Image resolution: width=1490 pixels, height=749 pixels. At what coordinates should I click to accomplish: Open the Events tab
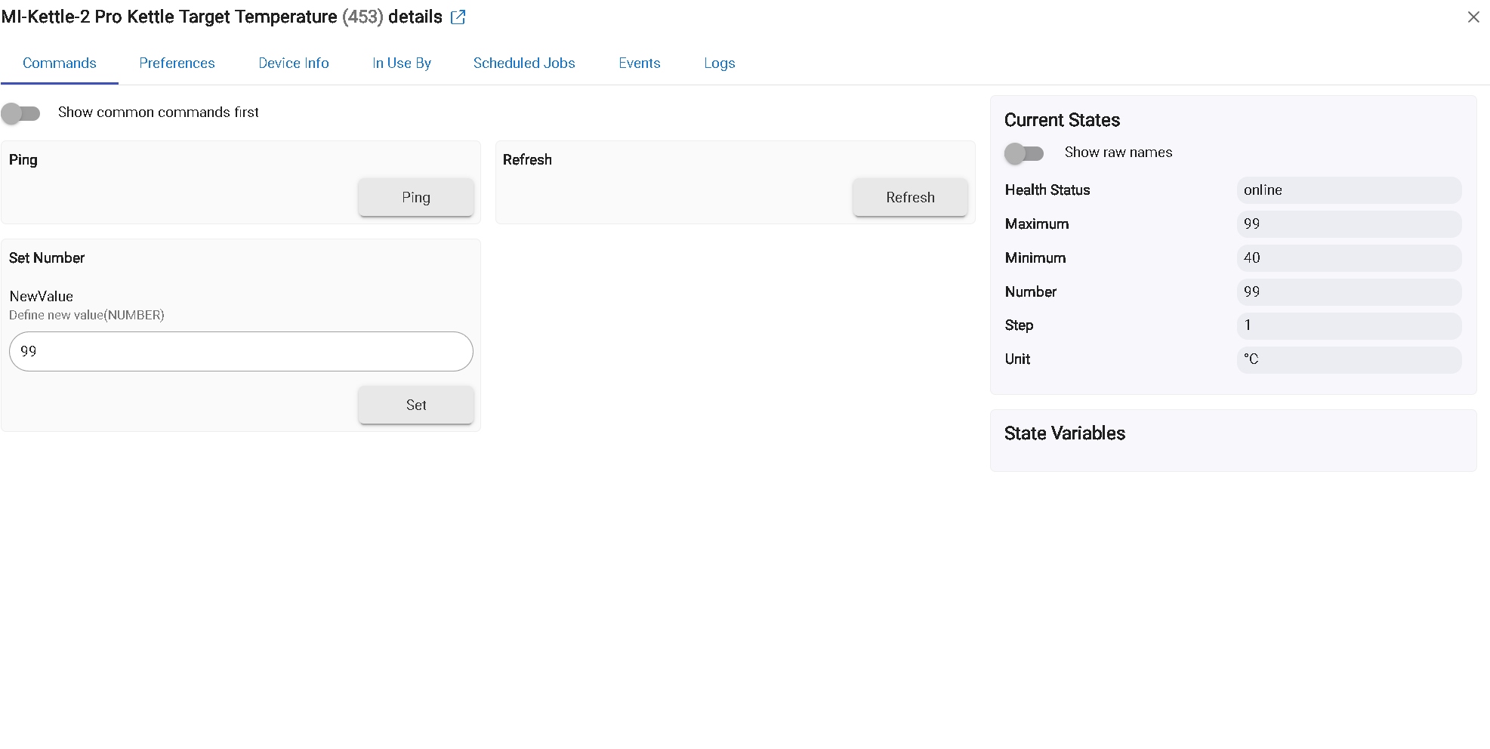pyautogui.click(x=640, y=63)
